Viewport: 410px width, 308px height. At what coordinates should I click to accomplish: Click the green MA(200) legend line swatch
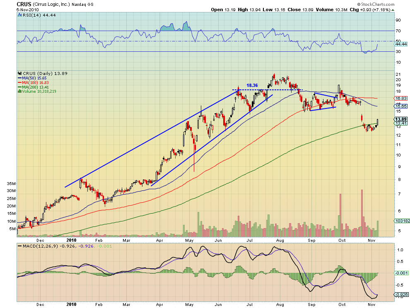pos(19,87)
